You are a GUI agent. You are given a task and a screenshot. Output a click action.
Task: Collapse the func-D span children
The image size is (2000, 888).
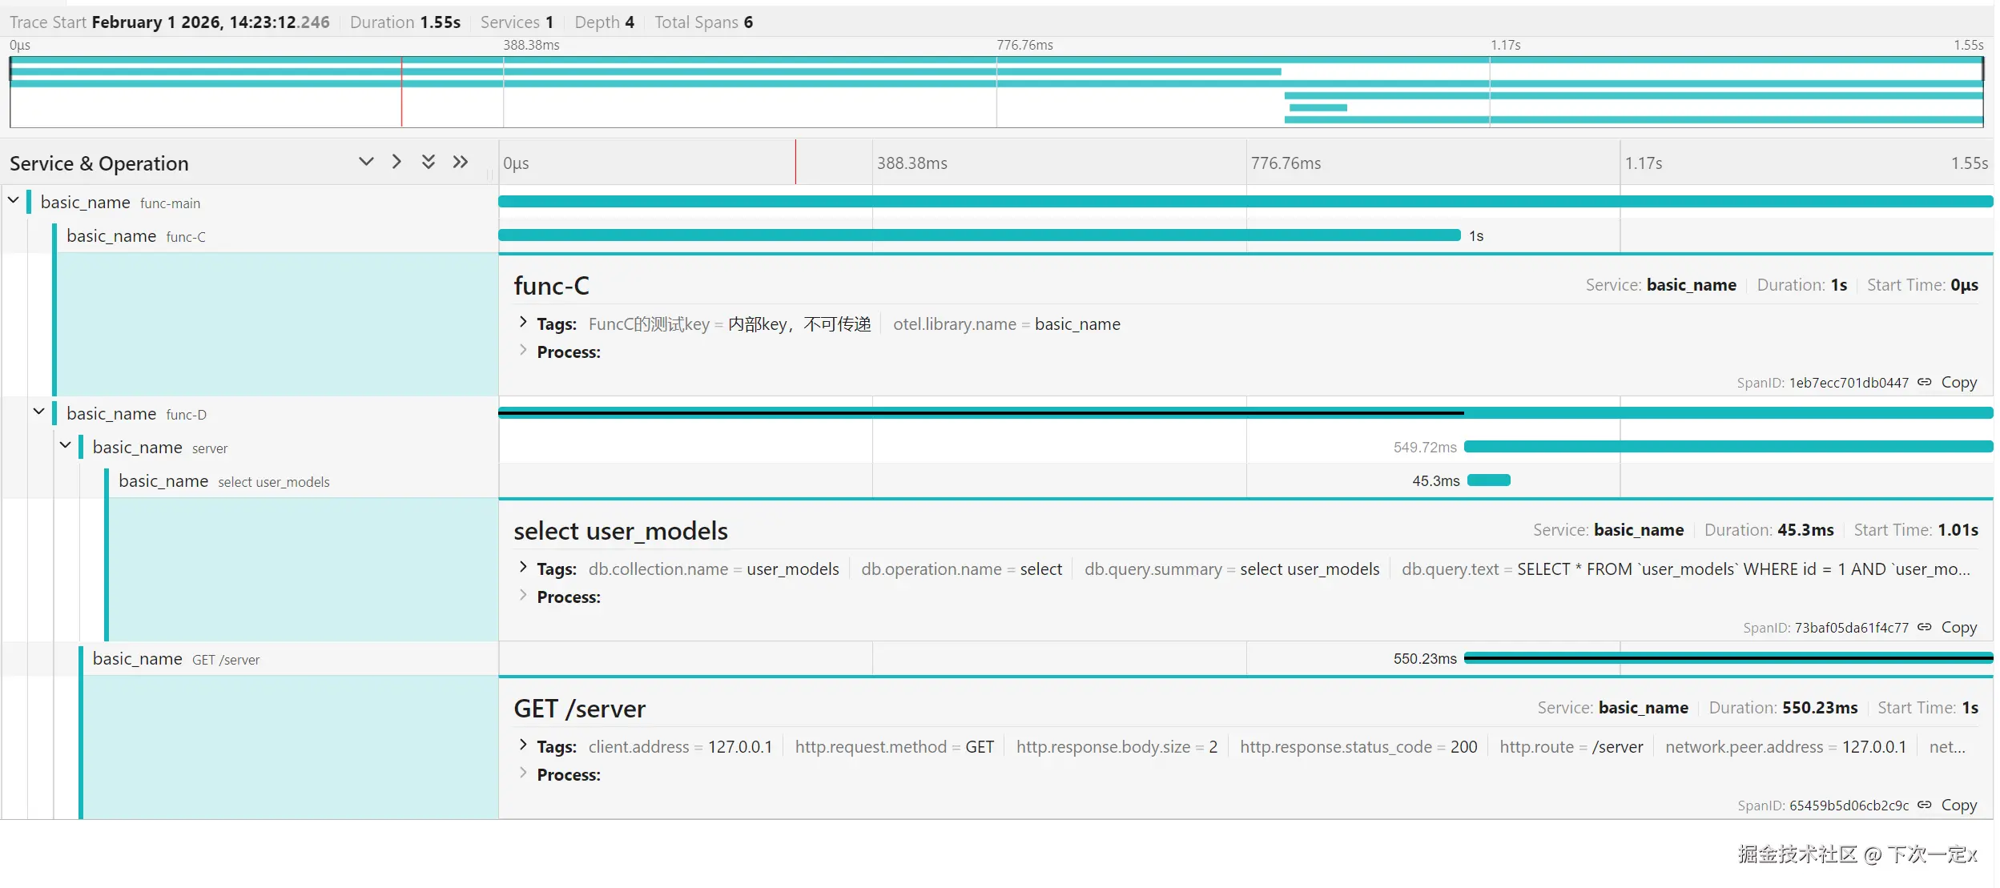pos(39,412)
